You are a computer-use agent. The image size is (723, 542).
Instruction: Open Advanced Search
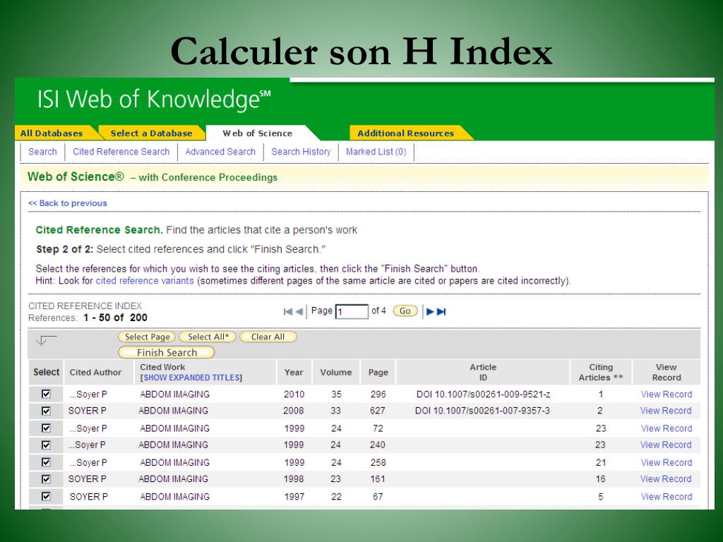point(220,152)
